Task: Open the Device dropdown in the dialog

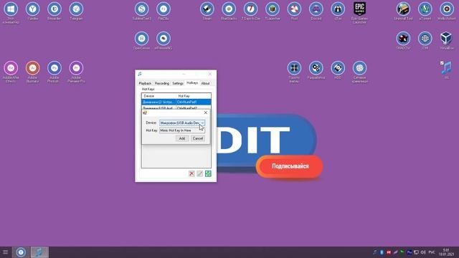Action: [181, 123]
